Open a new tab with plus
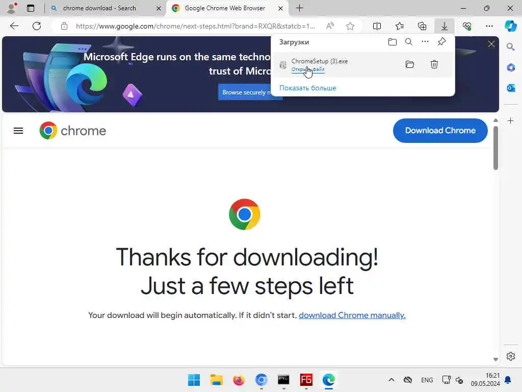Viewport: 522px width, 392px height. point(299,8)
